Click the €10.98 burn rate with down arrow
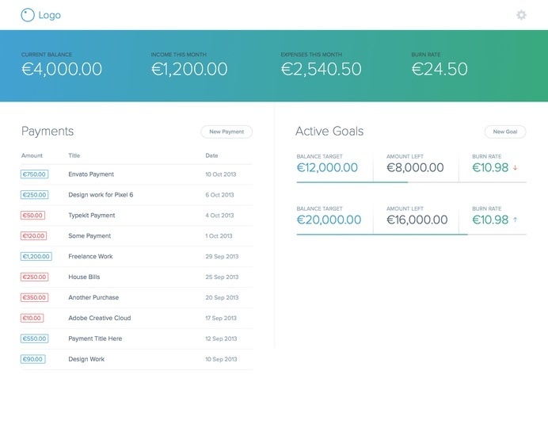This screenshot has height=428, width=548. pyautogui.click(x=490, y=168)
